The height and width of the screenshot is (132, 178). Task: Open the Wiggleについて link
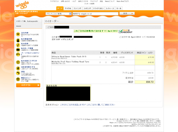[x=110, y=1]
